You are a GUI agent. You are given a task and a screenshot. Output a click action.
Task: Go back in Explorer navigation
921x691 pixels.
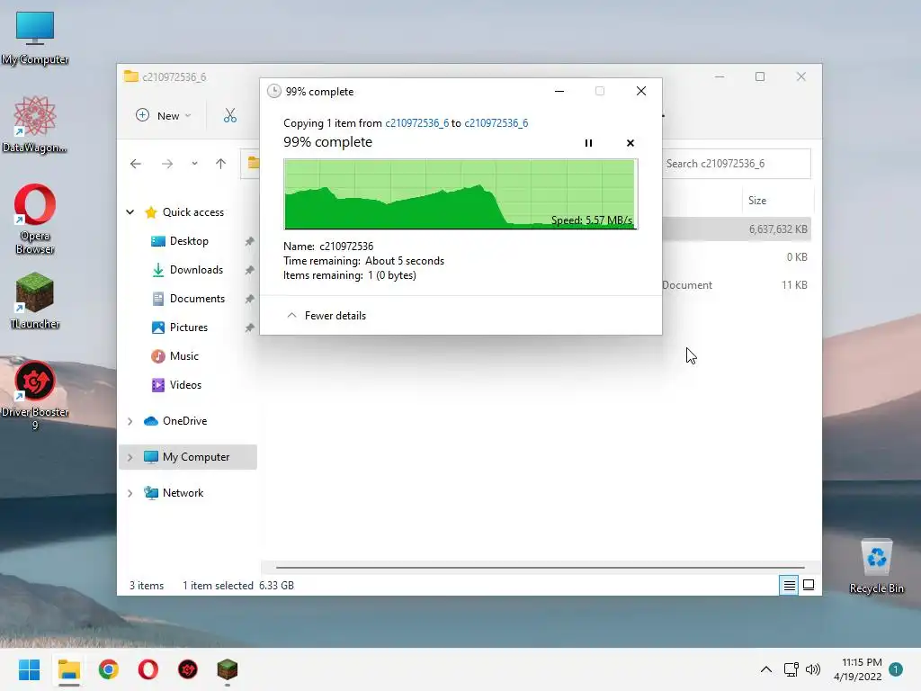(136, 164)
